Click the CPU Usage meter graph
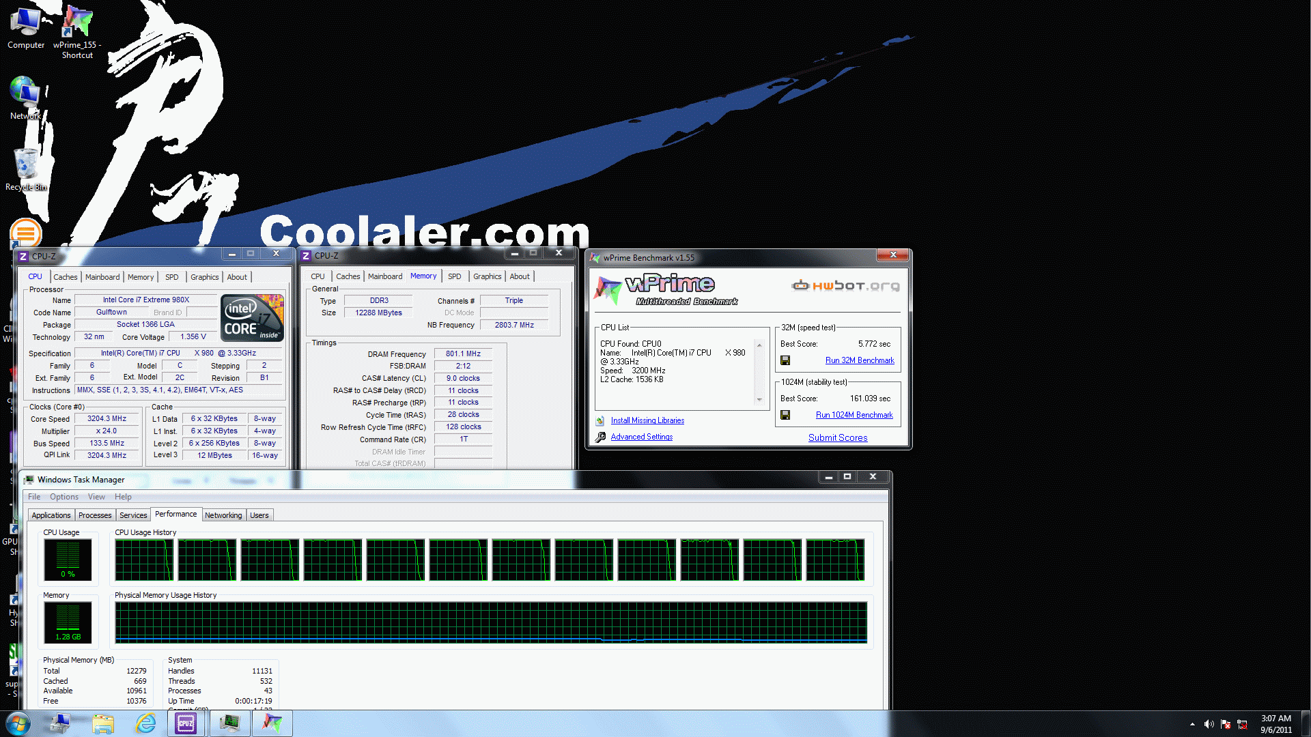This screenshot has height=737, width=1311. (68, 560)
